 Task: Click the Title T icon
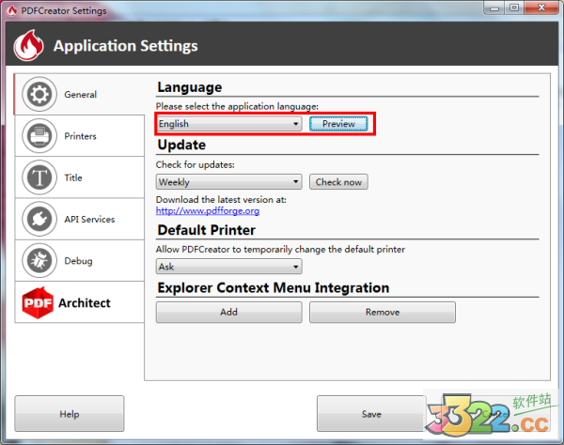pyautogui.click(x=39, y=177)
